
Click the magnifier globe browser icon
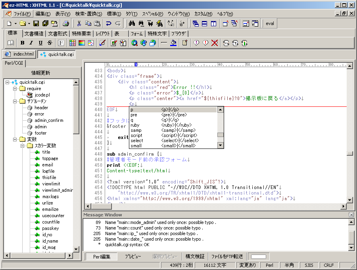click(x=134, y=43)
